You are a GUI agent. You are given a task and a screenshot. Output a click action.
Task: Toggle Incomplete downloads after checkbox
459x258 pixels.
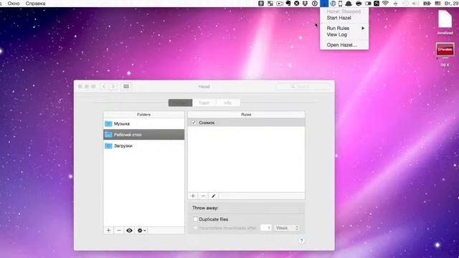coord(196,228)
